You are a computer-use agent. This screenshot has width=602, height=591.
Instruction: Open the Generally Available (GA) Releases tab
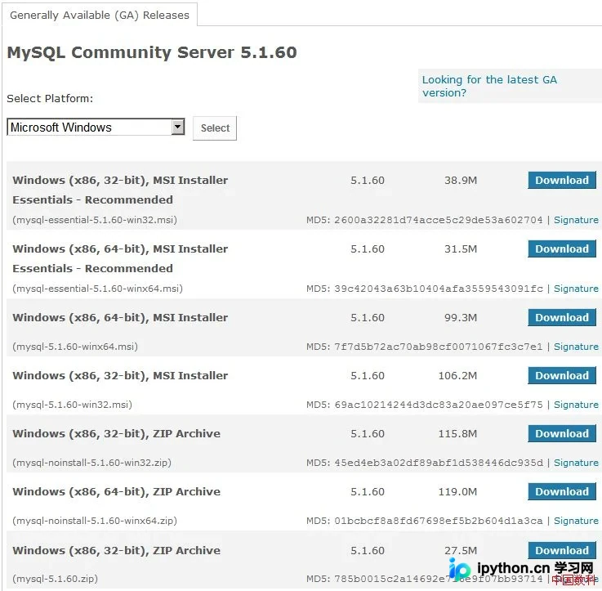pyautogui.click(x=100, y=15)
